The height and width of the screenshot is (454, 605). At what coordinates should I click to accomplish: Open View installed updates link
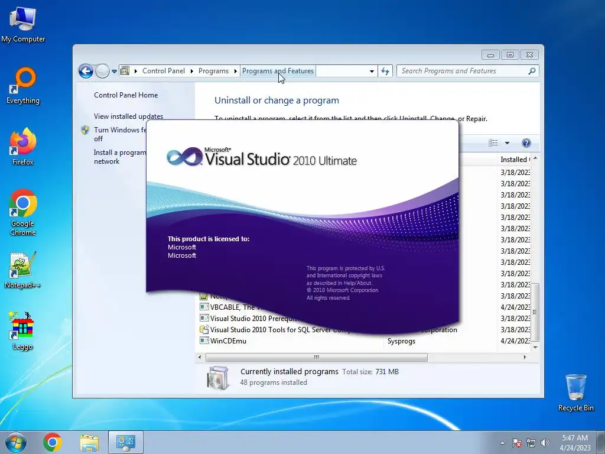click(128, 116)
